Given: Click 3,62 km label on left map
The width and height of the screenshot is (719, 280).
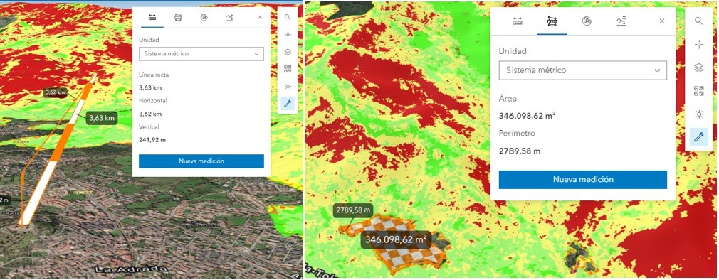Looking at the screenshot, I should pyautogui.click(x=56, y=92).
